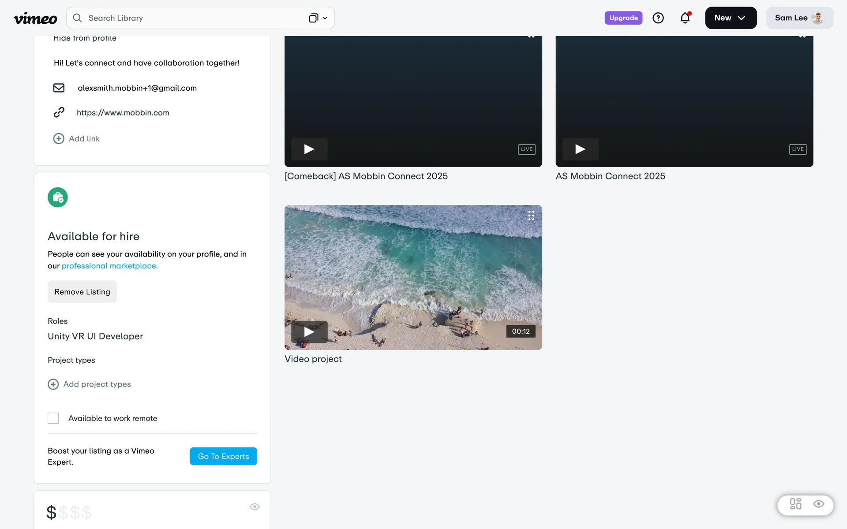Toggle the preview eye in floating bar

[x=819, y=504]
